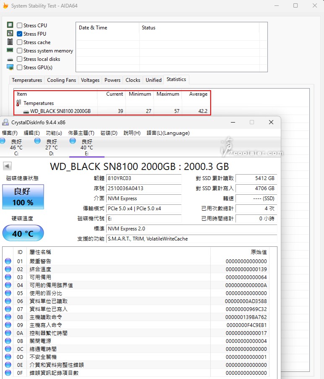
Task: Click the thermometer icon next to Temperatures
Action: [x=18, y=103]
